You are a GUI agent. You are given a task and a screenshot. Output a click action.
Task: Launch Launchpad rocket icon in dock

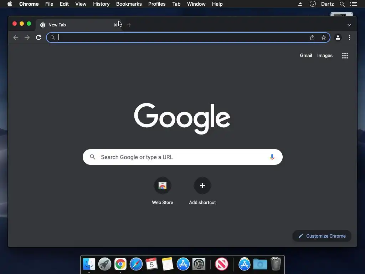click(x=104, y=264)
